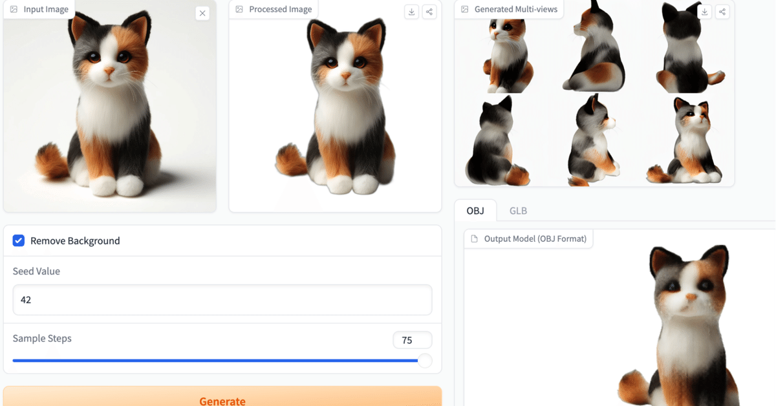
Task: Download the generated multi-views
Action: click(704, 11)
